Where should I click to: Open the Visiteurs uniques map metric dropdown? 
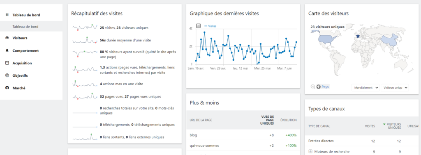coord(395,87)
